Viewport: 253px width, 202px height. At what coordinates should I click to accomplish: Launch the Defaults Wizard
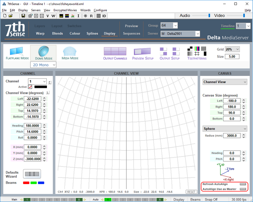[32, 174]
